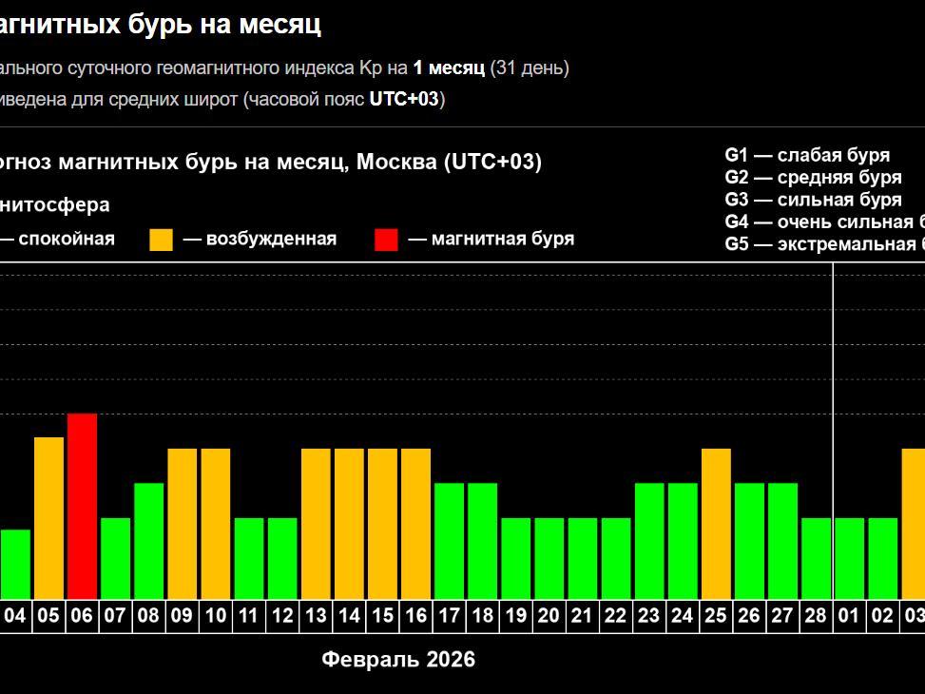
Task: Click the green bar above date 12
Action: click(x=282, y=558)
